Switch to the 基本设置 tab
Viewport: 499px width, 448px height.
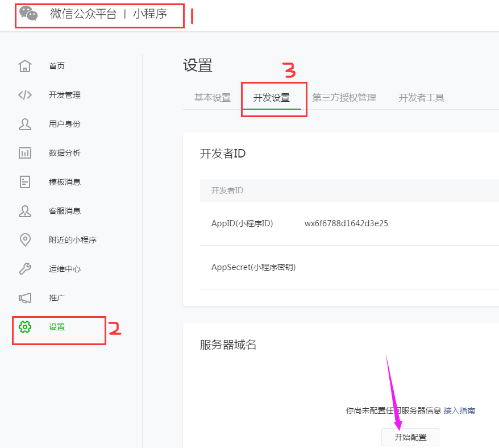tap(213, 98)
